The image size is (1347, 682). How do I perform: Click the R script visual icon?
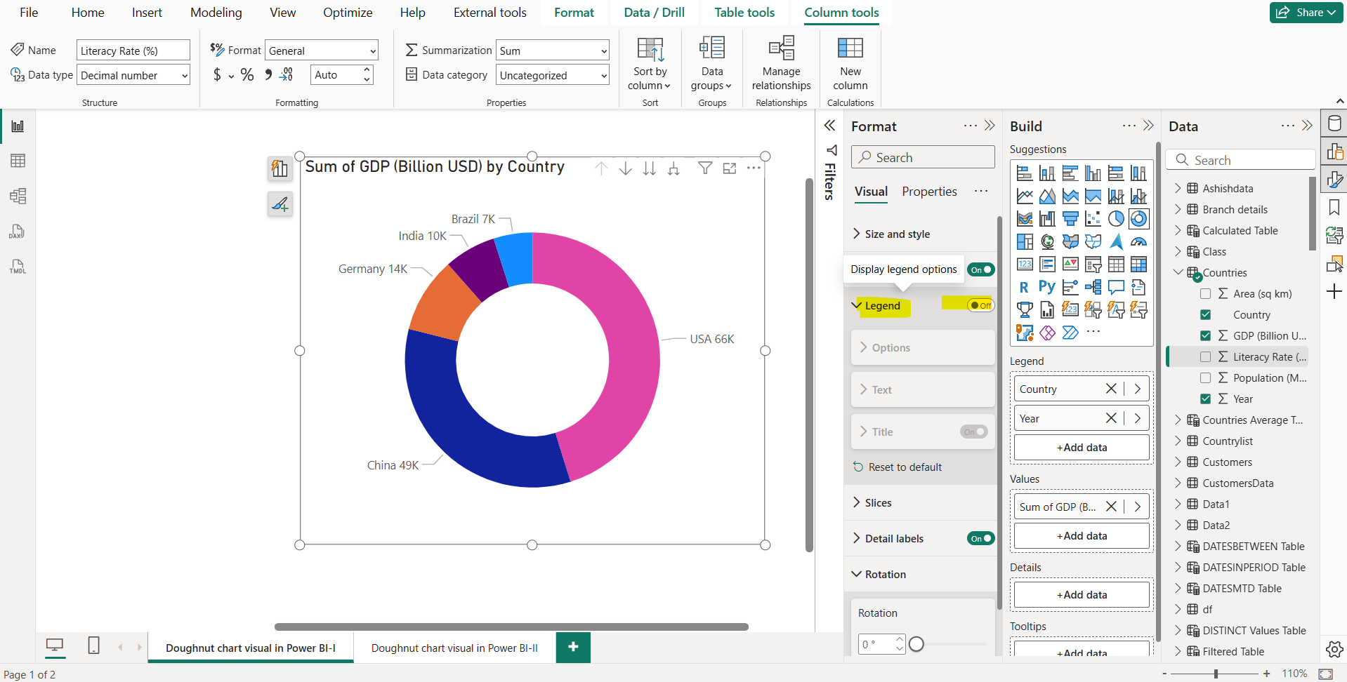[1025, 286]
